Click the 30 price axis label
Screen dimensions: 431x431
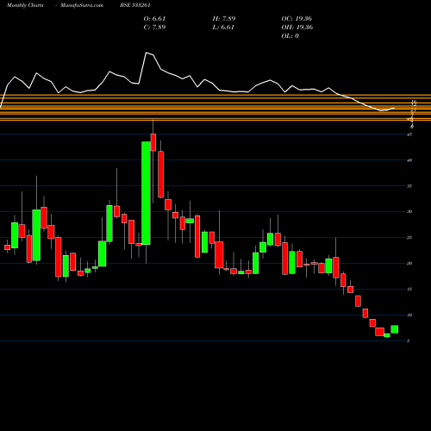pos(409,212)
